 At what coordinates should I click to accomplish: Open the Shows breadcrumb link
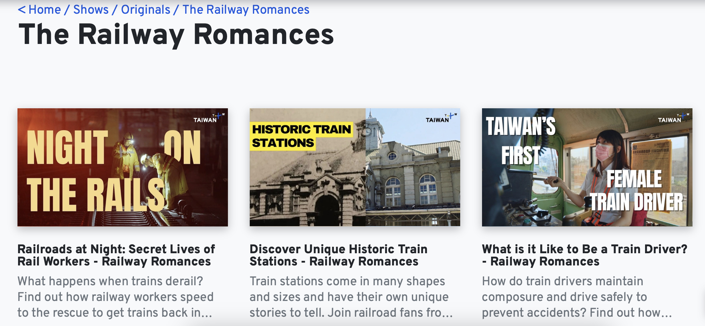tap(91, 10)
